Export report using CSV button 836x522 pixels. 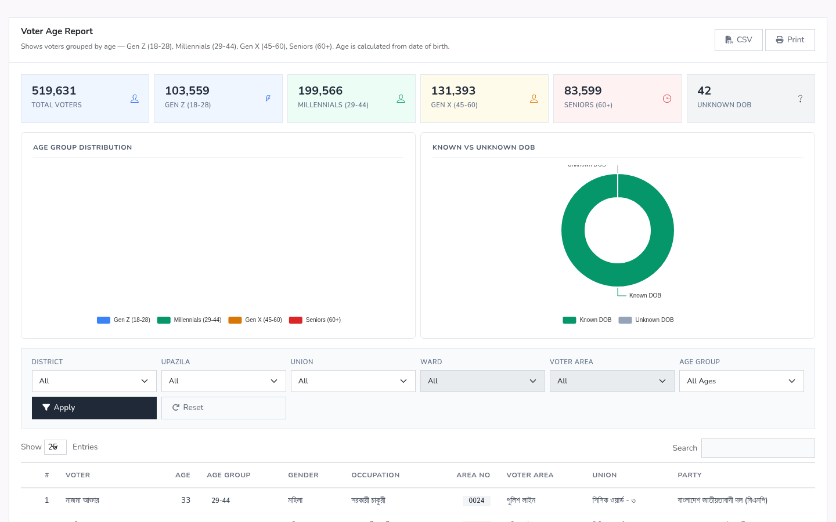pos(738,40)
